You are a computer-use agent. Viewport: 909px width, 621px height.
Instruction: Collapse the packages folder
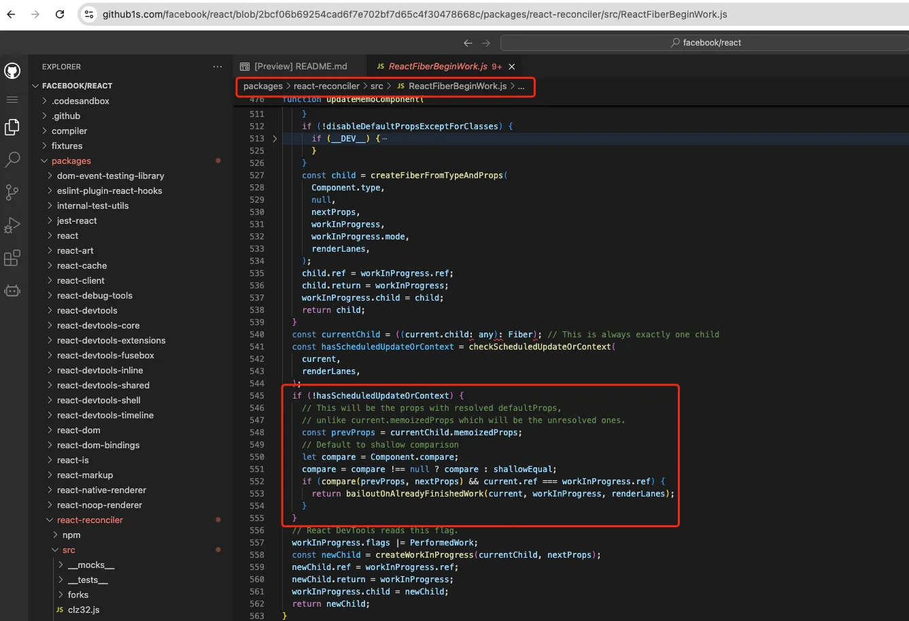(x=131, y=161)
